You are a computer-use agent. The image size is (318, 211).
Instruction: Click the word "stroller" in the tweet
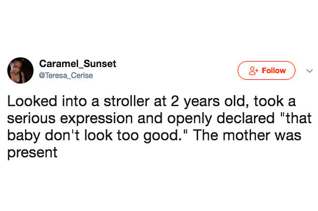(127, 101)
